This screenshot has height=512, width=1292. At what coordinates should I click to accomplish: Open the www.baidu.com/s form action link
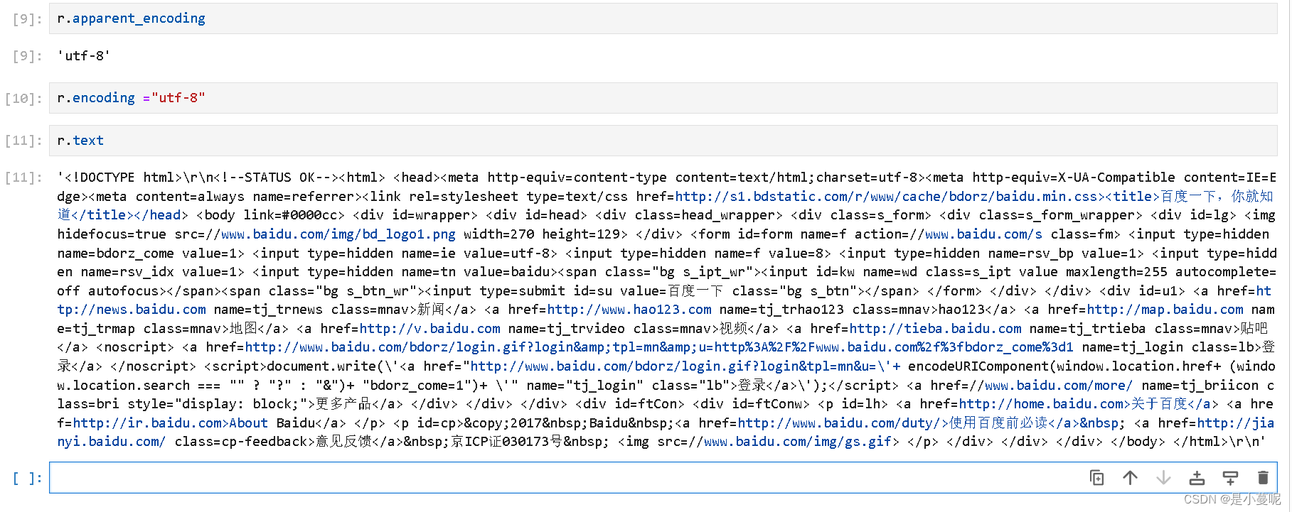(983, 234)
